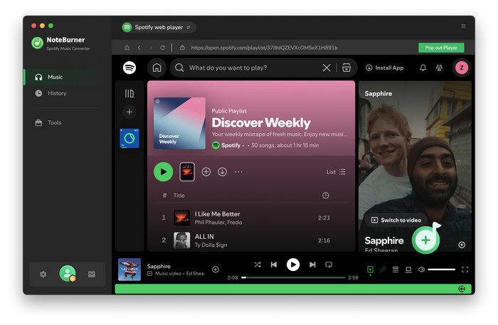The height and width of the screenshot is (325, 498).
Task: Go to Spotify Home button
Action: coord(157,68)
